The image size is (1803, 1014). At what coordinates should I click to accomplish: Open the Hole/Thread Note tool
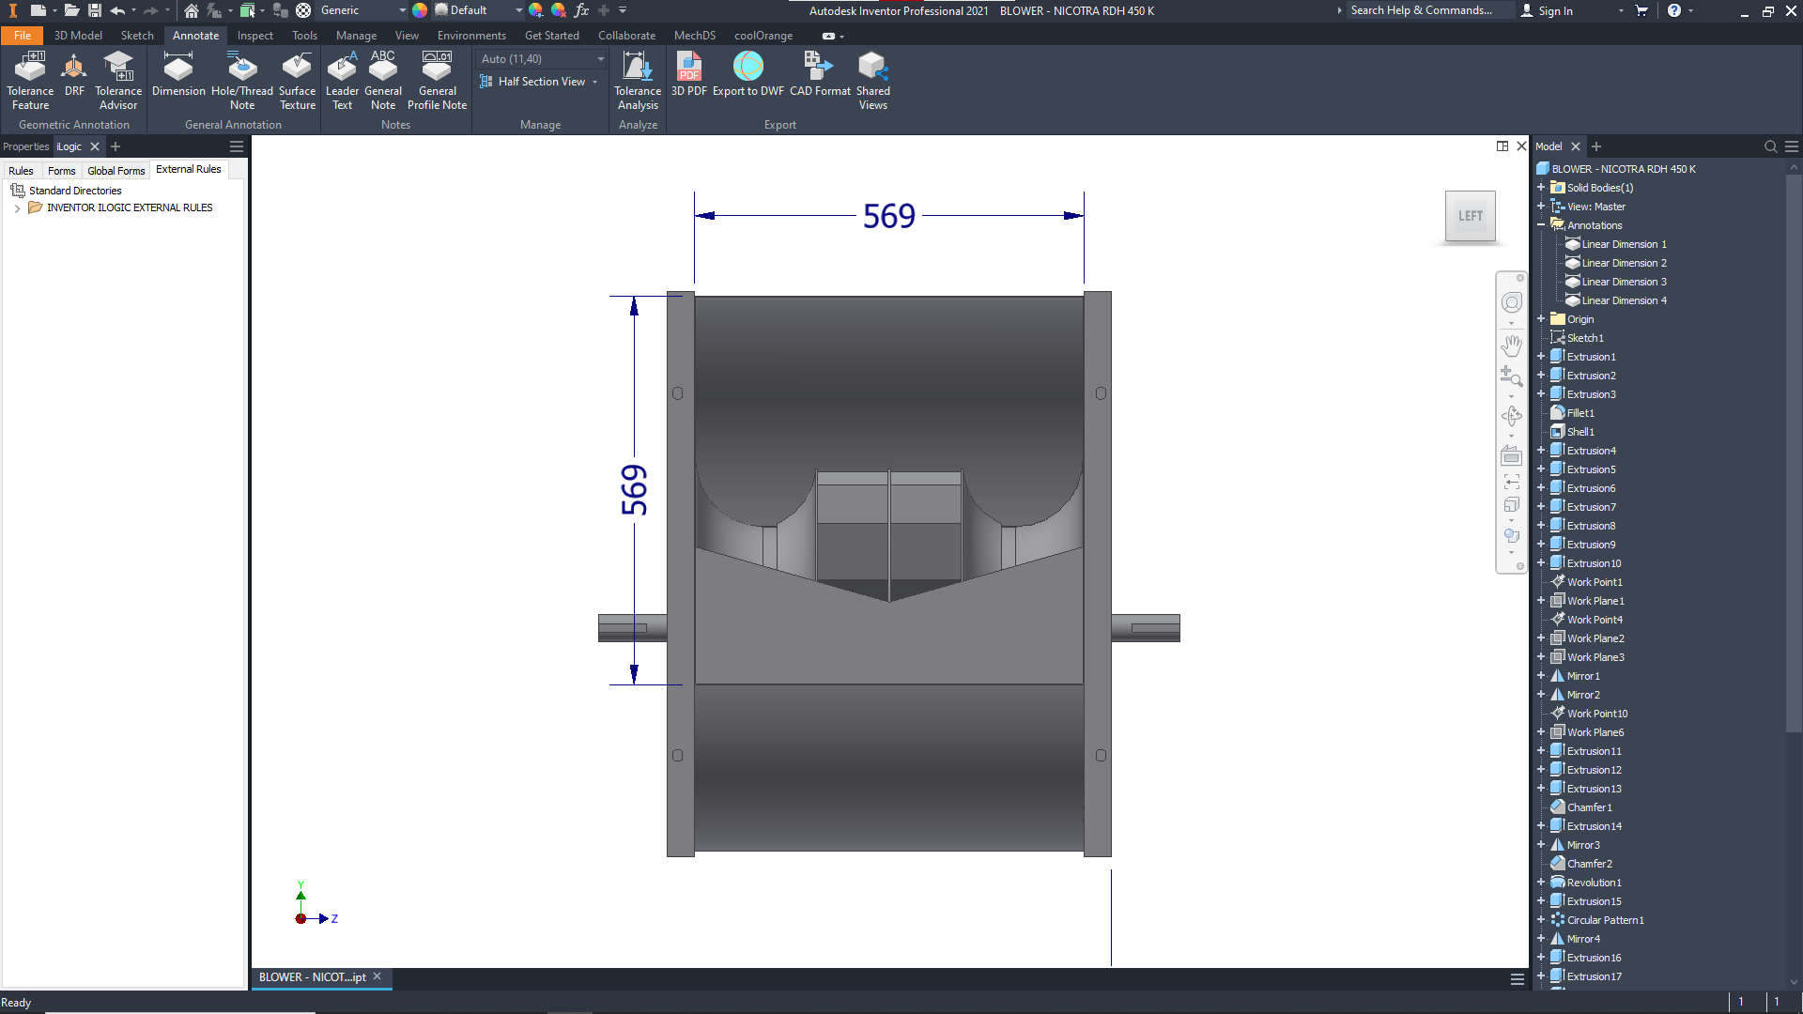pyautogui.click(x=242, y=80)
